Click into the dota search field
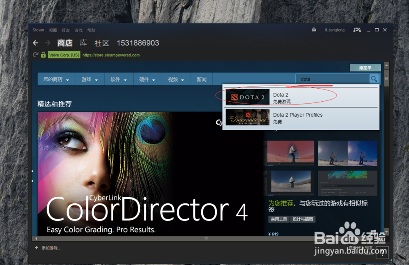 click(333, 79)
